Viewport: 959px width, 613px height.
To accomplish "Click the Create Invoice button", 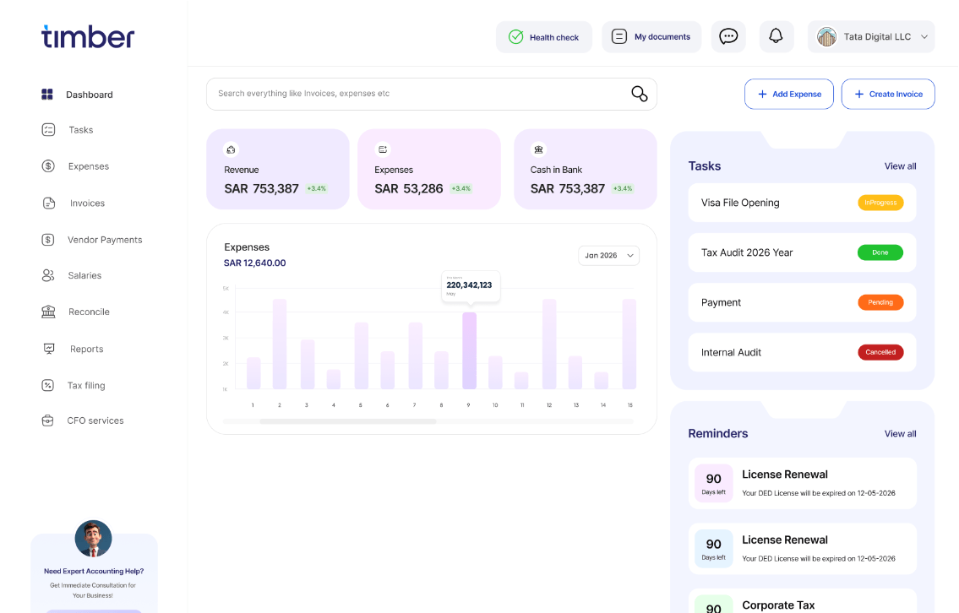I will pos(888,94).
